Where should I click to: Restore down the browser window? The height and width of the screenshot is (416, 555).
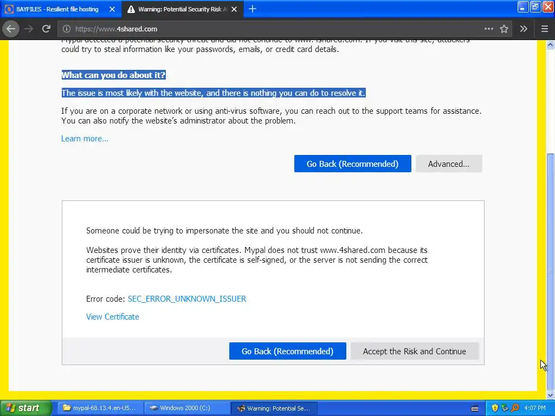point(535,7)
